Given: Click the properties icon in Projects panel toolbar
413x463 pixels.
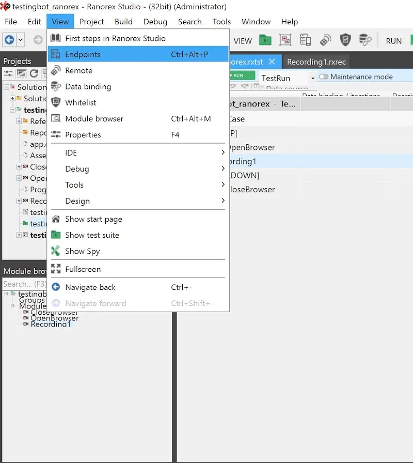Looking at the screenshot, I should [8, 73].
